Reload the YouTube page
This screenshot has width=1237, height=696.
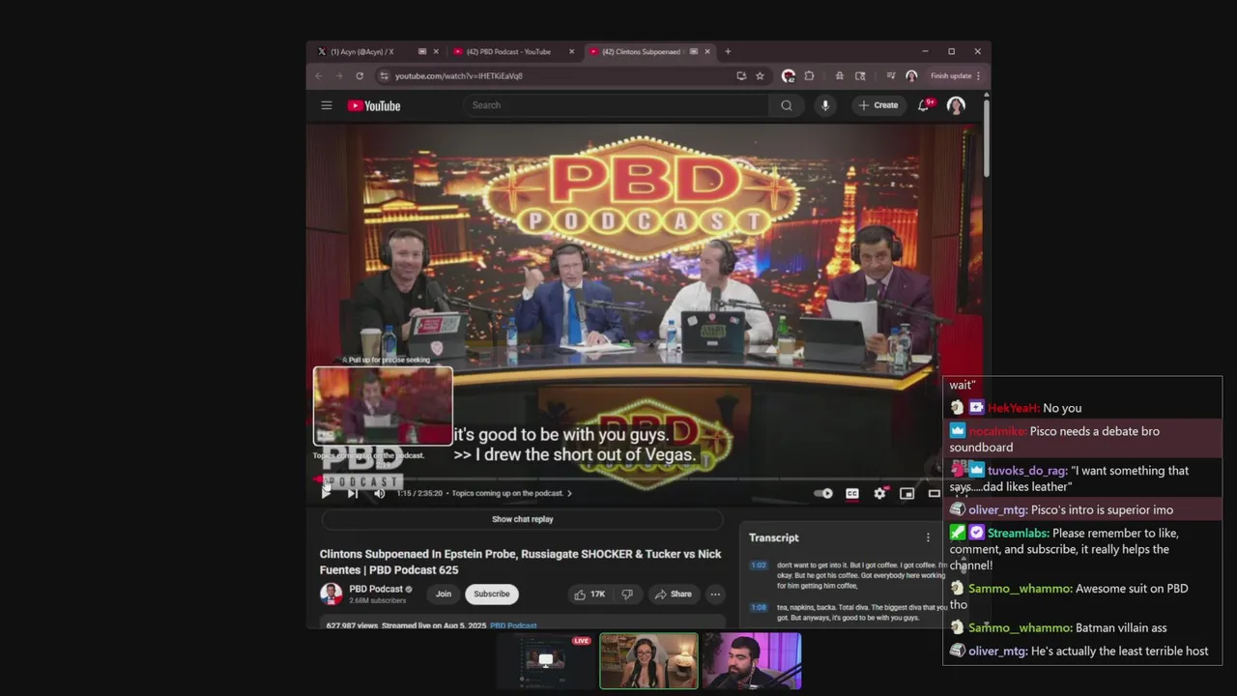(360, 75)
